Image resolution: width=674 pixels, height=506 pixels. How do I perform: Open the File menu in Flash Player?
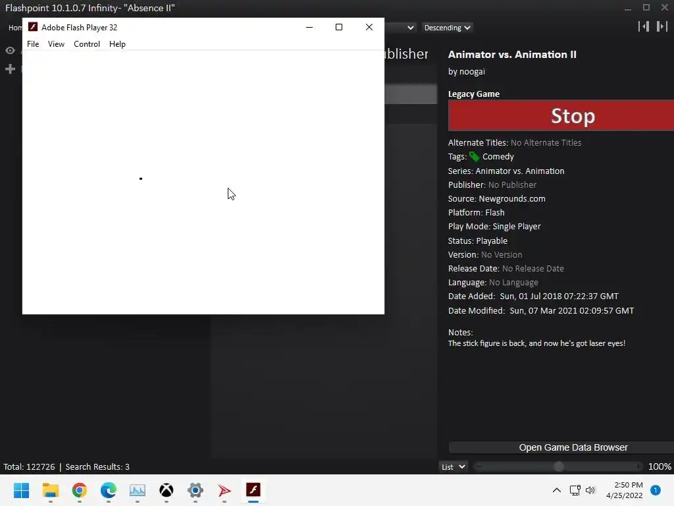point(33,44)
